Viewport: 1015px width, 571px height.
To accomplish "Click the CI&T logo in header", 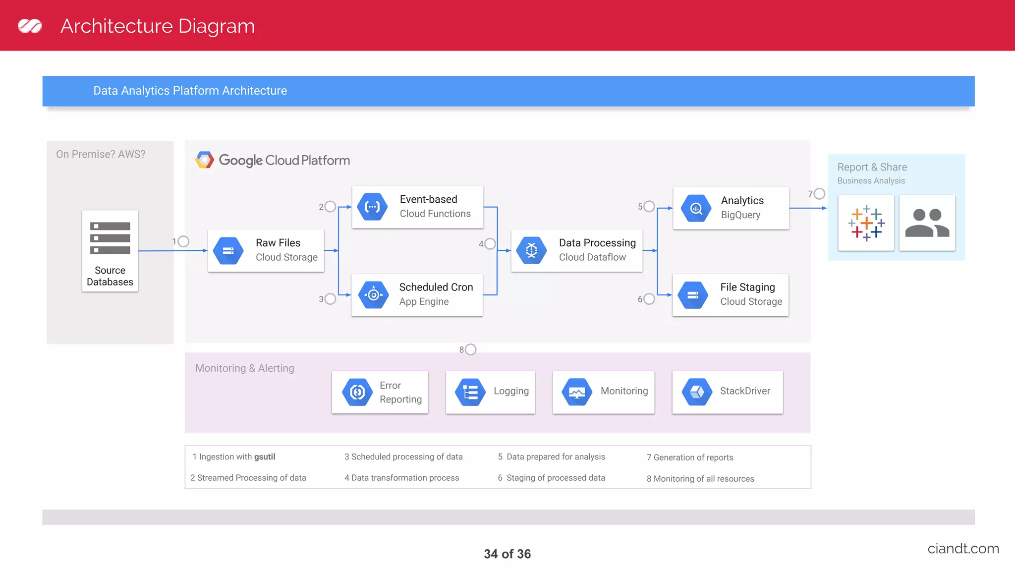I will 30,26.
